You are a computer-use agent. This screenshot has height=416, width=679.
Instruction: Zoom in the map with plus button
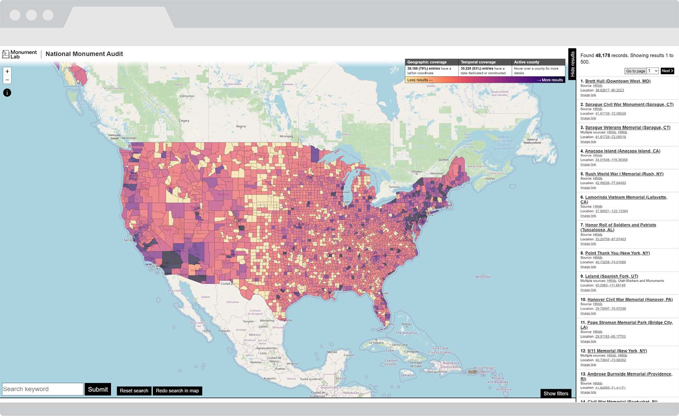coord(7,71)
